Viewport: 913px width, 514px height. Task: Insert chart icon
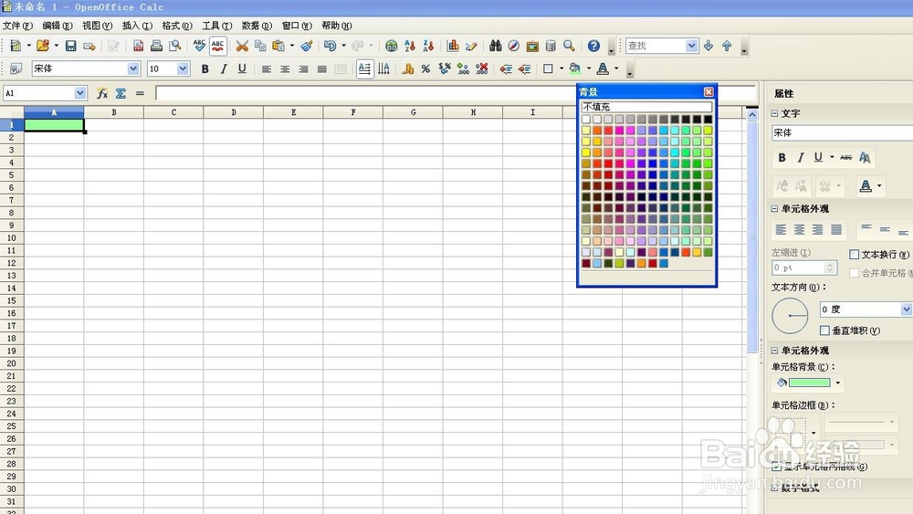pos(453,46)
